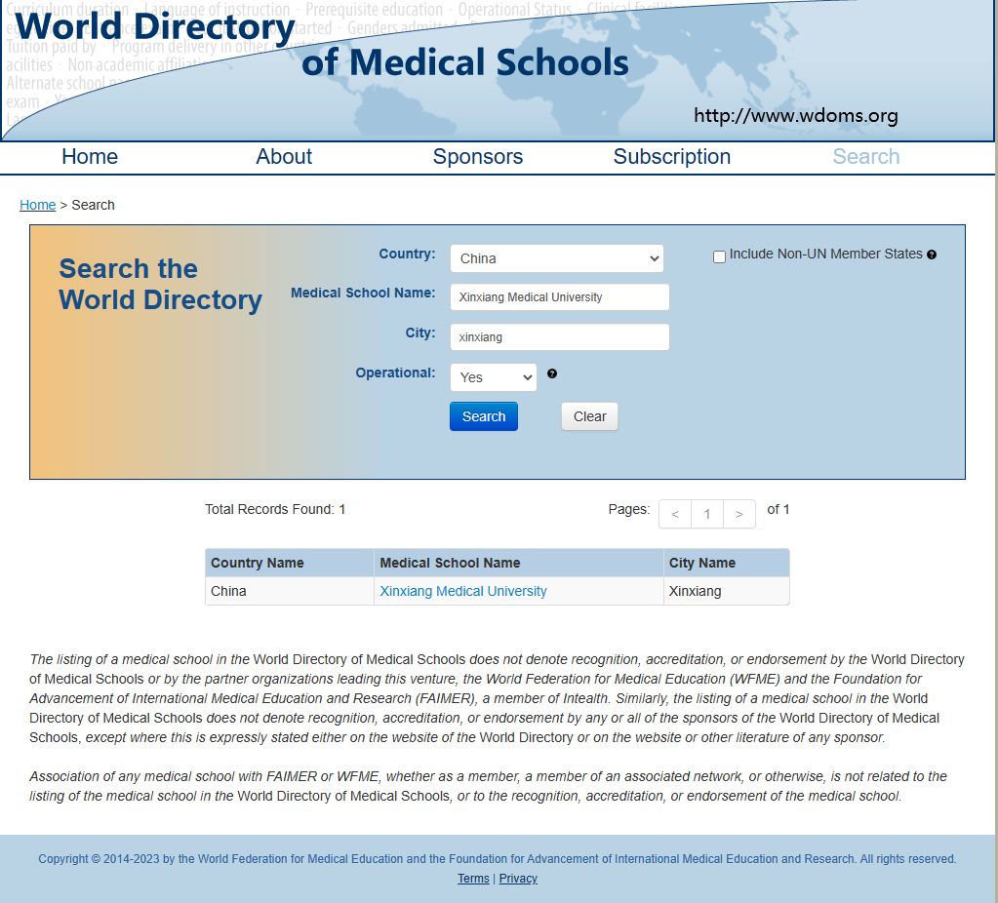Open Xinxiang Medical University result link
The image size is (998, 903).
click(463, 591)
